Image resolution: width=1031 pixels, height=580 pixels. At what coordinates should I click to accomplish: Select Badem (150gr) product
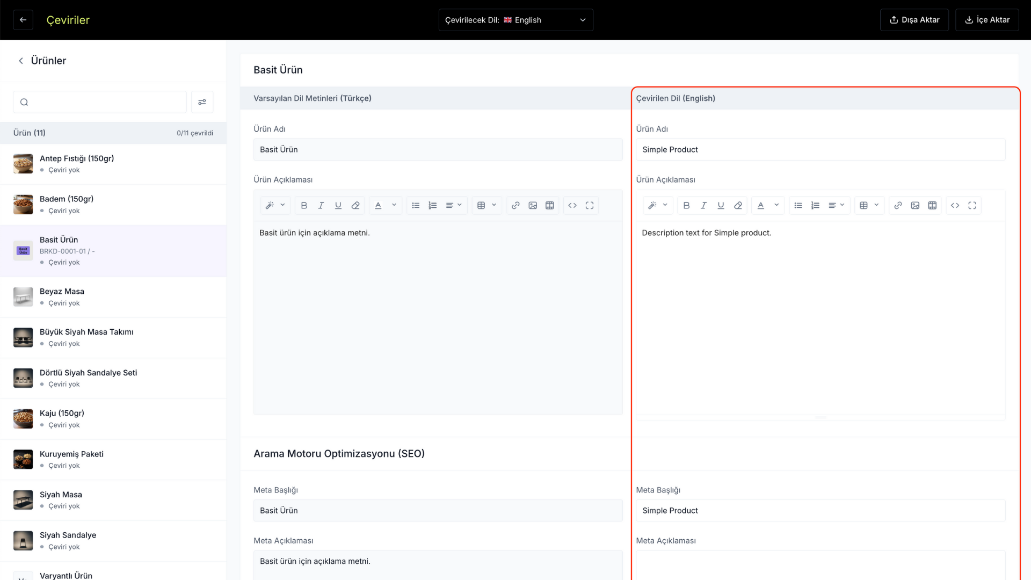[x=113, y=205]
